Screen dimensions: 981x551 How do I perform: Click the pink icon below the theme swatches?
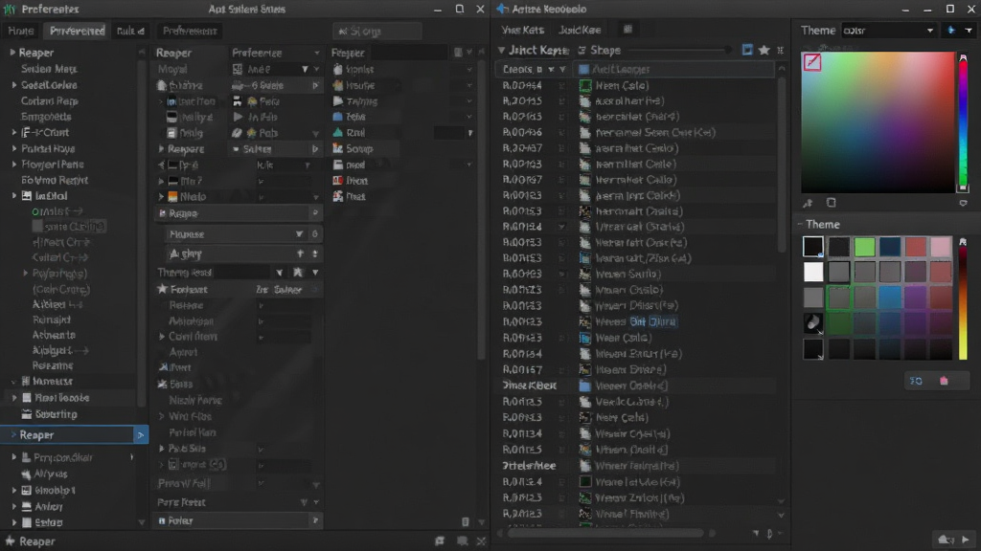(x=944, y=381)
